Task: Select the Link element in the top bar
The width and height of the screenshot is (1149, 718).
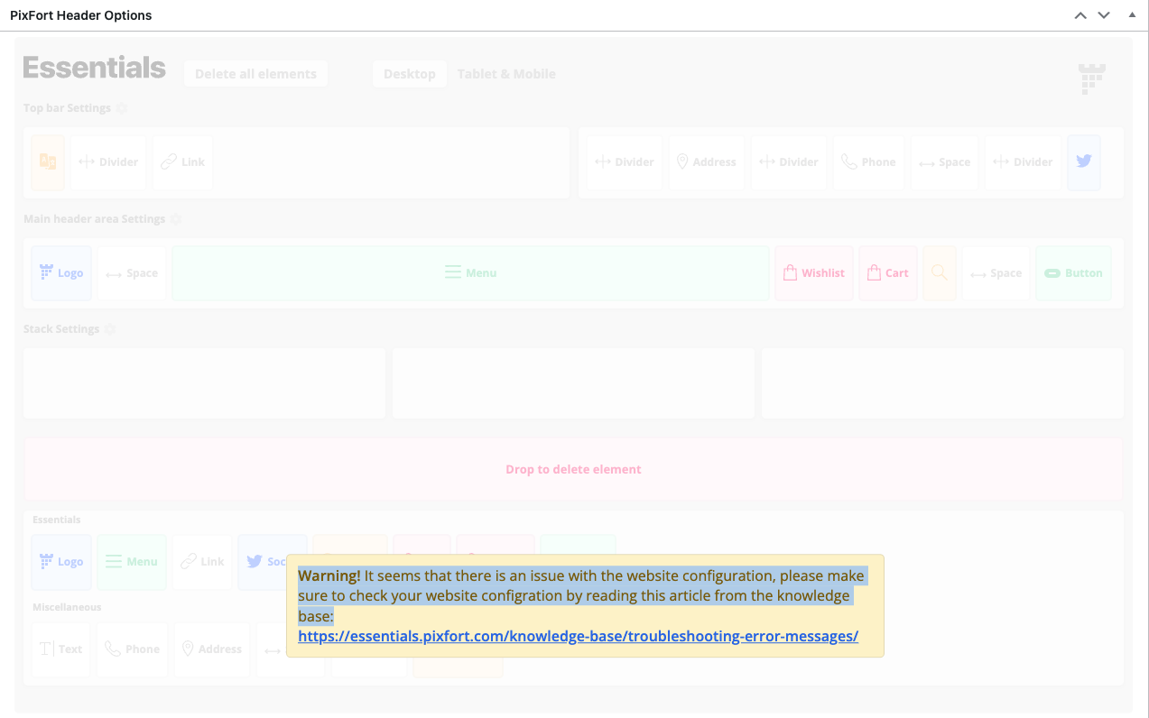Action: [182, 162]
